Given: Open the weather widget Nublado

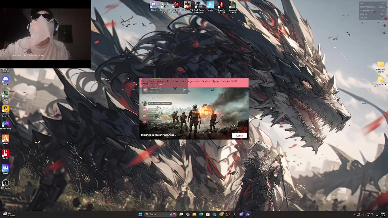Looking at the screenshot, I should coord(8,214).
